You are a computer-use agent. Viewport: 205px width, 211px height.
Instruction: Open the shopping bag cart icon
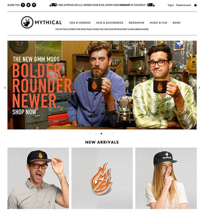click(x=195, y=5)
